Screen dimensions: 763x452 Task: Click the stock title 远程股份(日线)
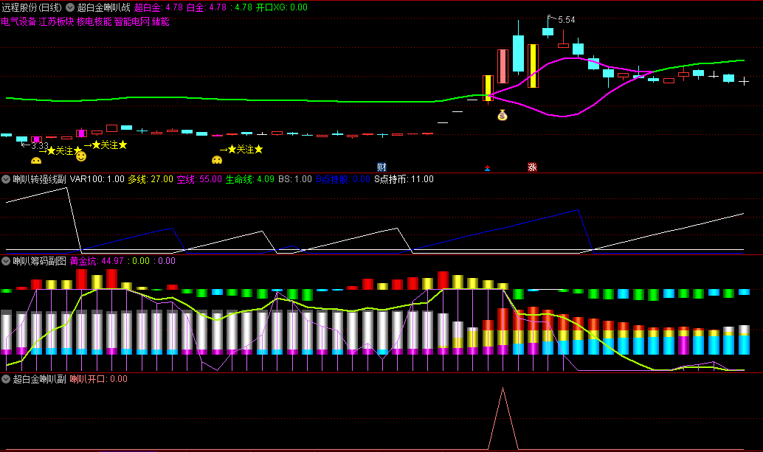pyautogui.click(x=32, y=7)
